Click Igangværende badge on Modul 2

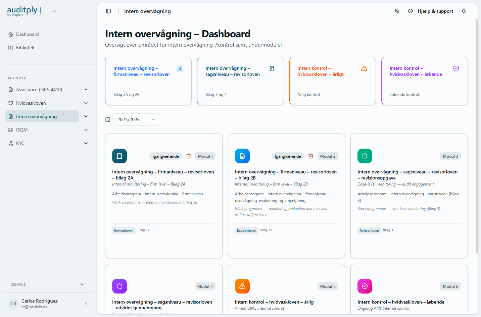[x=288, y=156]
